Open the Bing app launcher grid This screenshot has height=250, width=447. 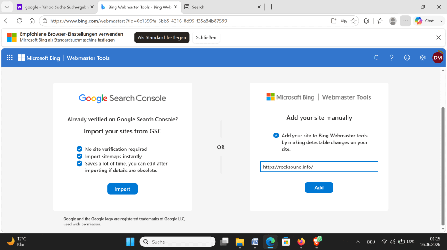[10, 58]
